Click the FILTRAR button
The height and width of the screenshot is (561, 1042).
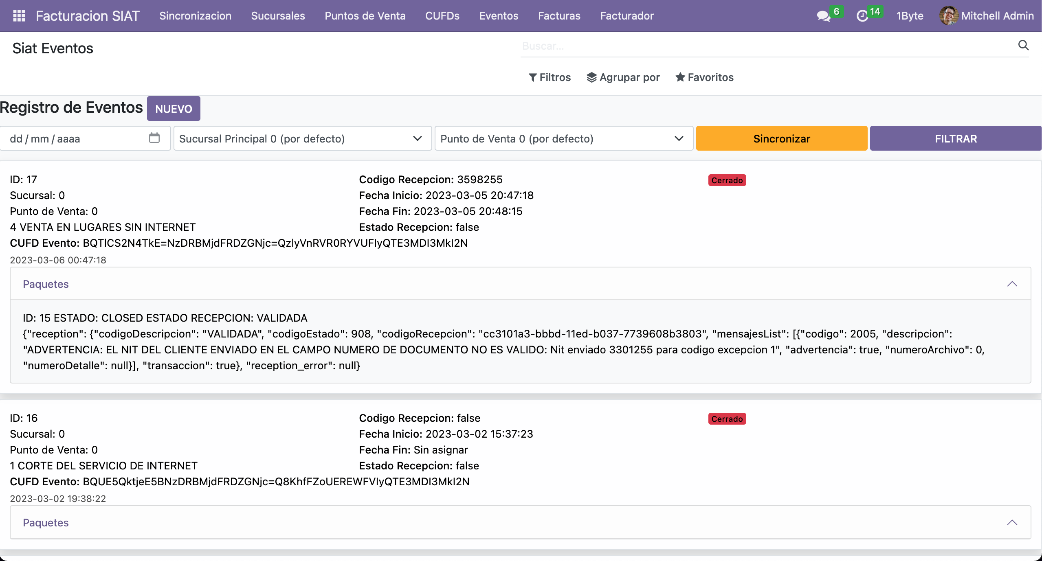(x=955, y=138)
